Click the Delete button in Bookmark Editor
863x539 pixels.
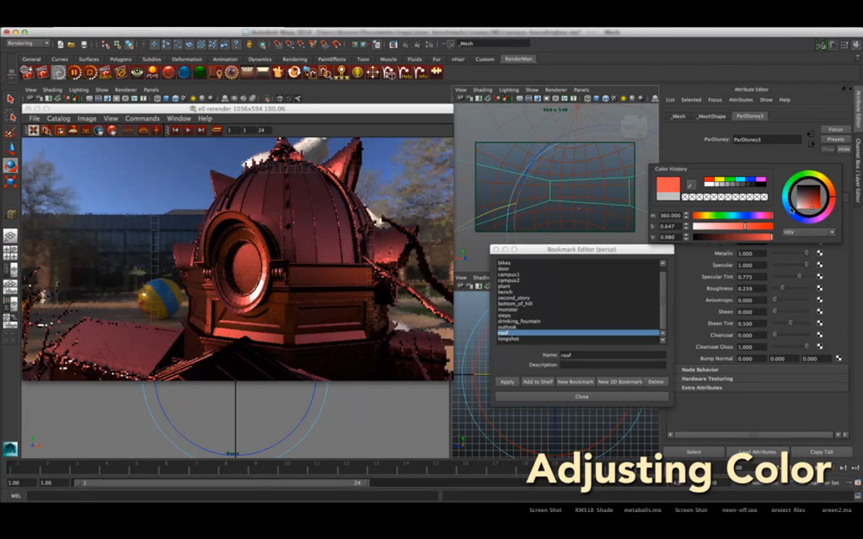[x=656, y=381]
